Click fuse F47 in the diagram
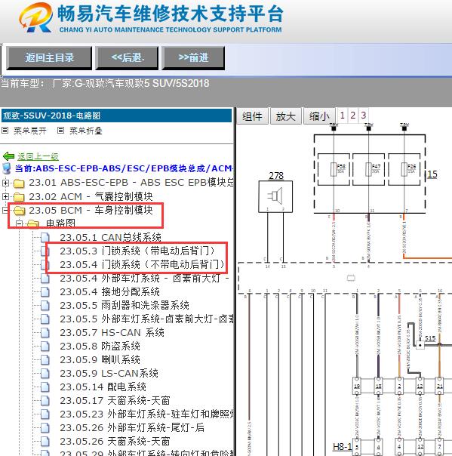Screen dimensions: 452x456 tap(368, 169)
